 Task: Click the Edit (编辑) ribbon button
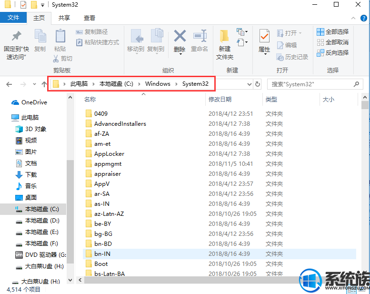[x=287, y=45]
